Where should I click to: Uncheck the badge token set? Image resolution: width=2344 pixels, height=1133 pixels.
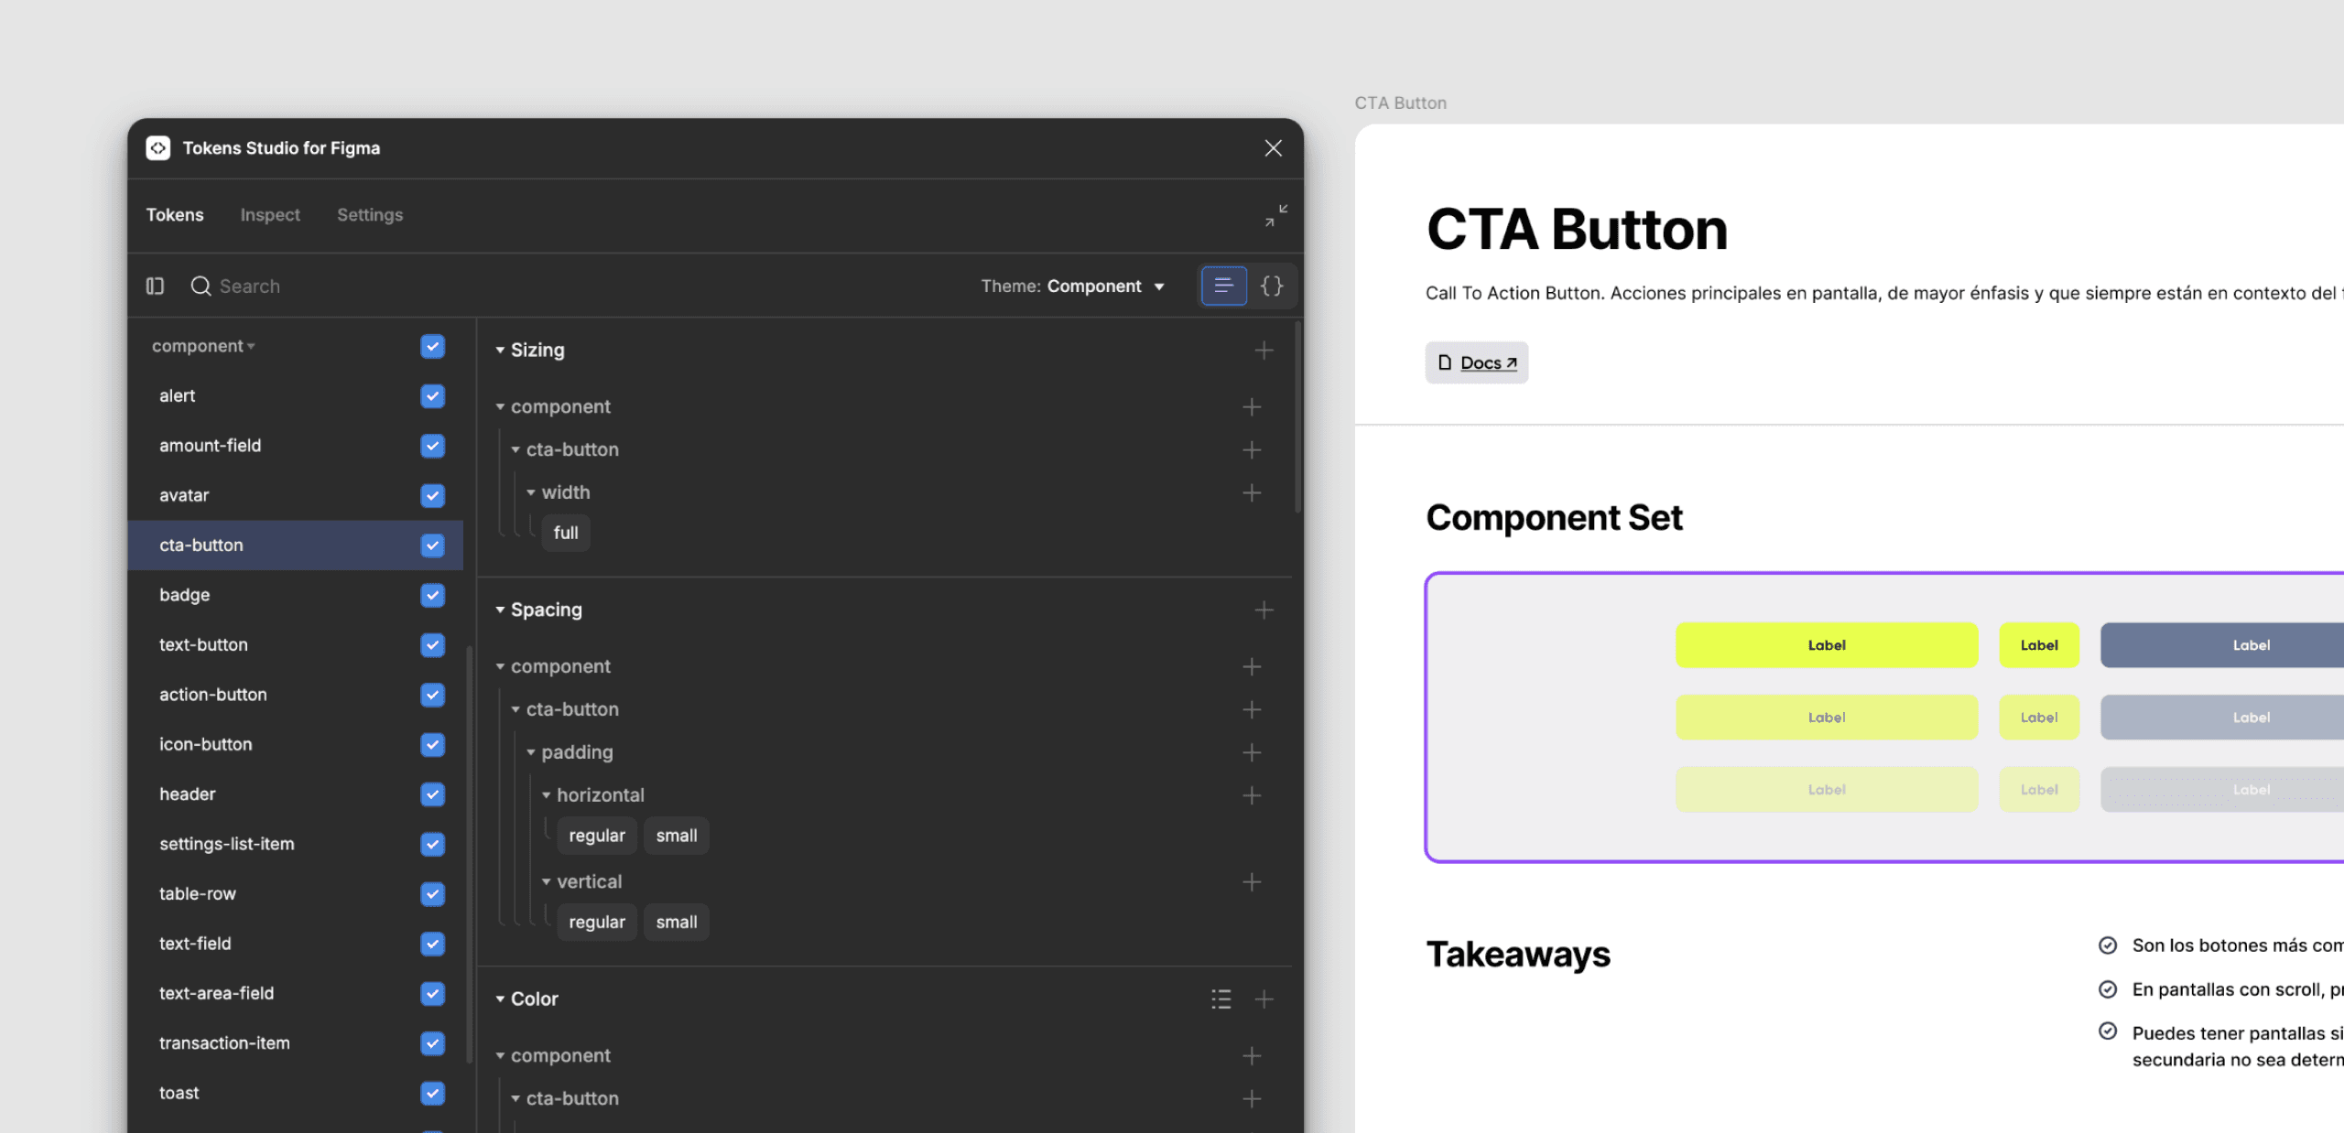pyautogui.click(x=431, y=595)
